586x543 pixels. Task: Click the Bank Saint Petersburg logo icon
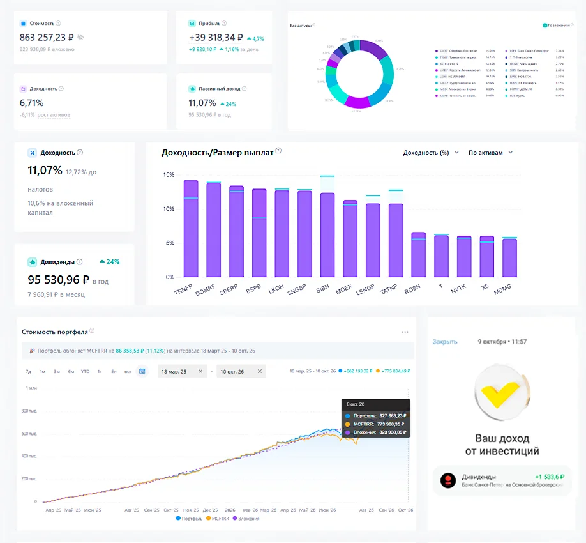click(x=448, y=480)
